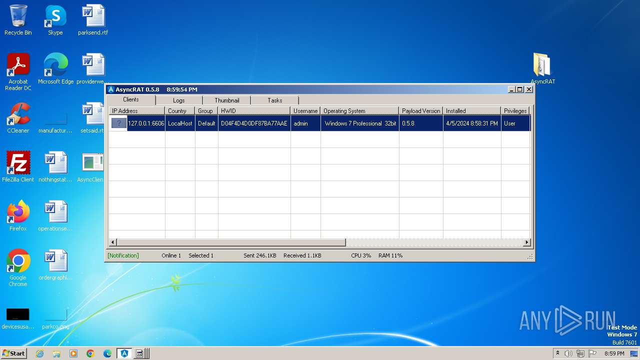The width and height of the screenshot is (640, 360).
Task: Click Show desktop button
Action: coord(635,353)
